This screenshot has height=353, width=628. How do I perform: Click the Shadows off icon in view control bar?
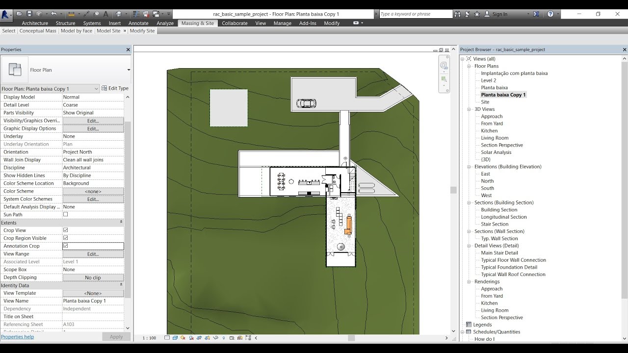point(191,338)
